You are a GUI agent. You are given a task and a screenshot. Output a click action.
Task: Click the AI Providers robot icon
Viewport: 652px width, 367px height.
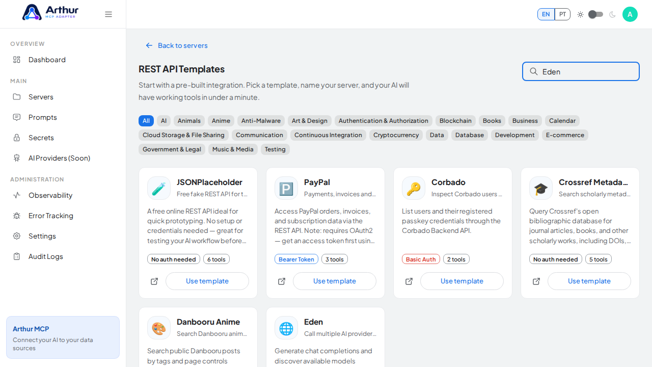click(x=17, y=158)
